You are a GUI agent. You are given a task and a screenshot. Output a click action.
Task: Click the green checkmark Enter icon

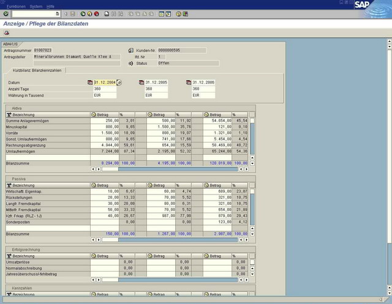(6, 13)
